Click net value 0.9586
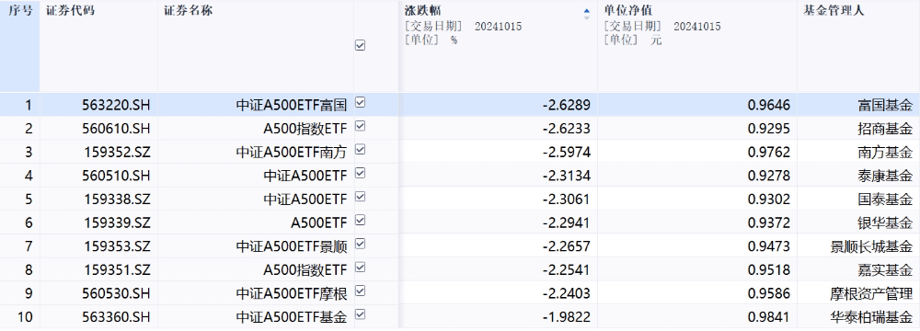The height and width of the screenshot is (331, 920). tap(768, 293)
